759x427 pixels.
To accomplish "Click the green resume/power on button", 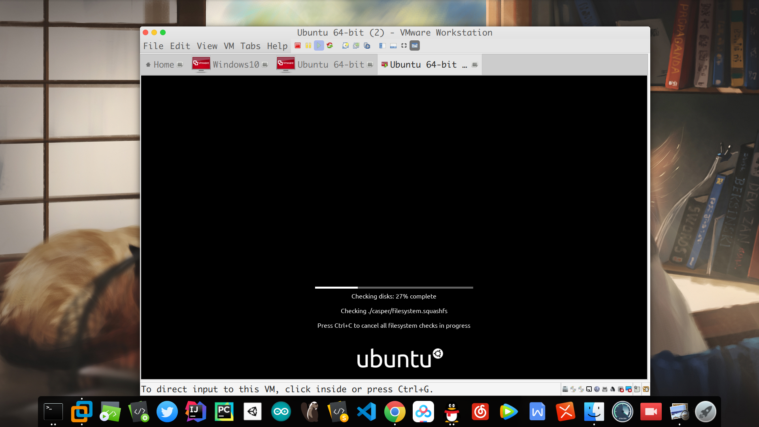I will coord(319,45).
